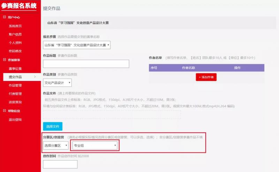Click 用户中心 section header
The image size is (279, 172).
click(x=14, y=17)
